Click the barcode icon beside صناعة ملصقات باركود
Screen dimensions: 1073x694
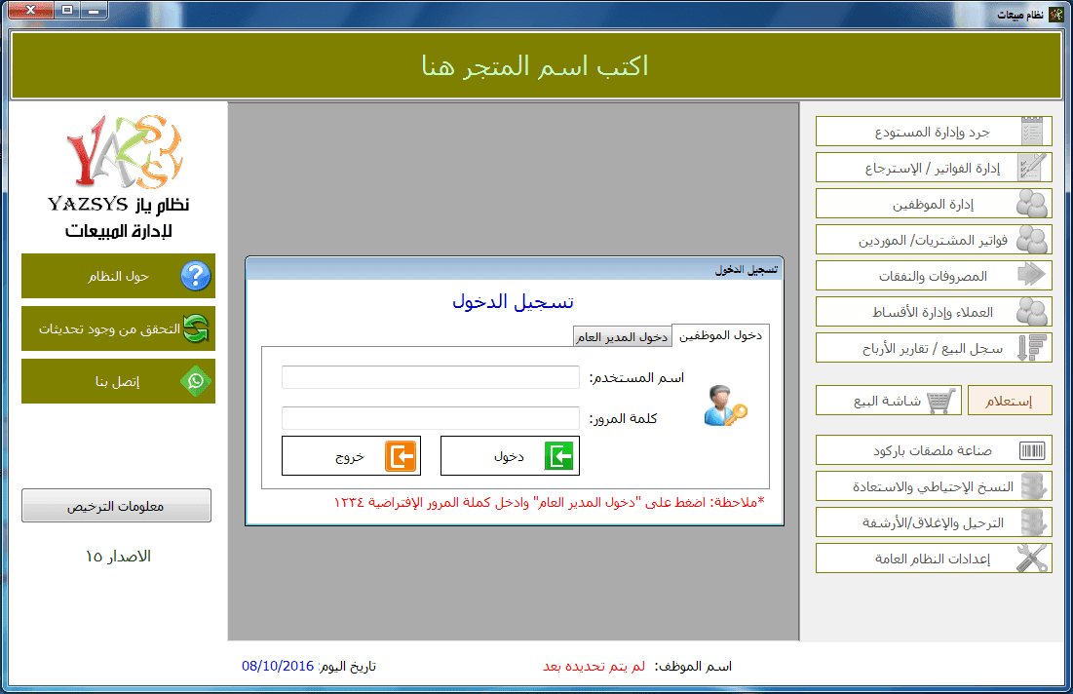1032,450
